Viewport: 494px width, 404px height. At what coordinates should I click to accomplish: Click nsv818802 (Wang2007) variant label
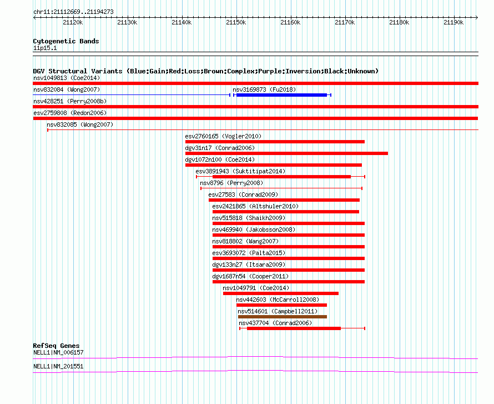pyautogui.click(x=245, y=241)
